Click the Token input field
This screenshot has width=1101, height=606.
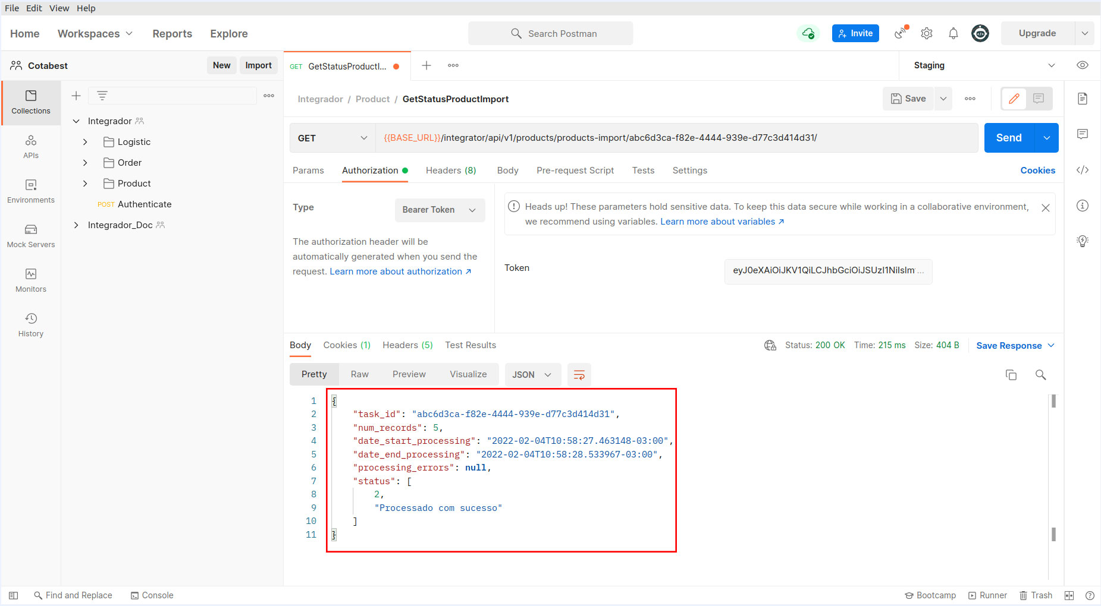pos(828,271)
